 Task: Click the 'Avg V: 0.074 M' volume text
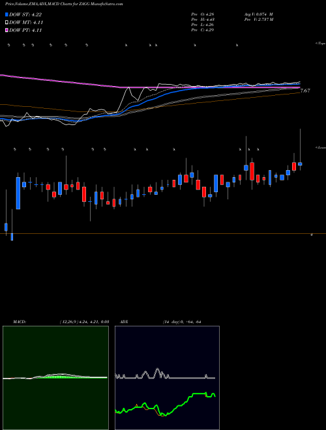(x=258, y=14)
